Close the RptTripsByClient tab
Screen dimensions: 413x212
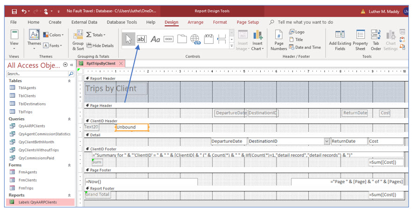[x=121, y=64]
